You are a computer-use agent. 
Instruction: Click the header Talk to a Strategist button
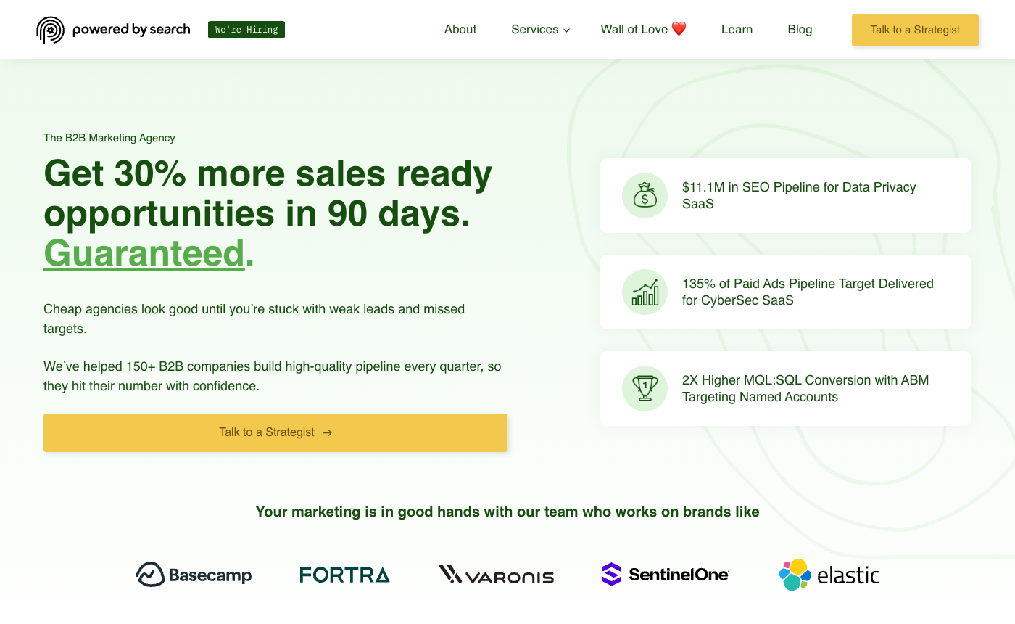pyautogui.click(x=915, y=30)
